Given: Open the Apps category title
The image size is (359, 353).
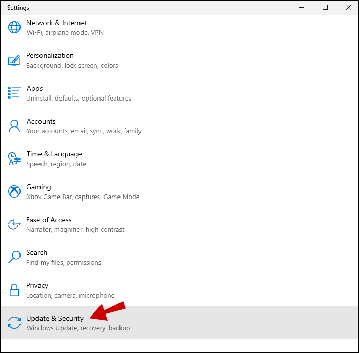Looking at the screenshot, I should tap(34, 88).
